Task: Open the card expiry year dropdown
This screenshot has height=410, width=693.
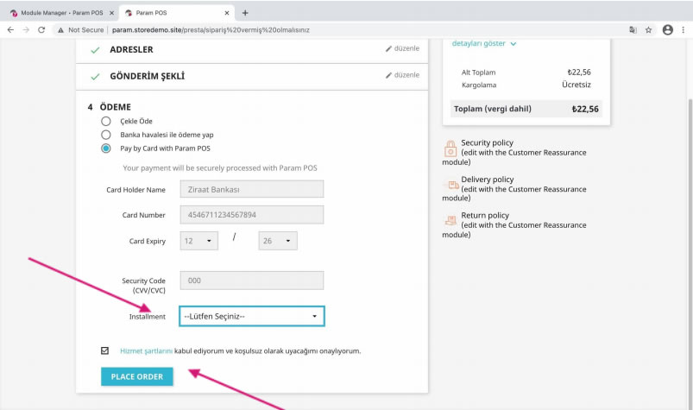Action: 278,241
